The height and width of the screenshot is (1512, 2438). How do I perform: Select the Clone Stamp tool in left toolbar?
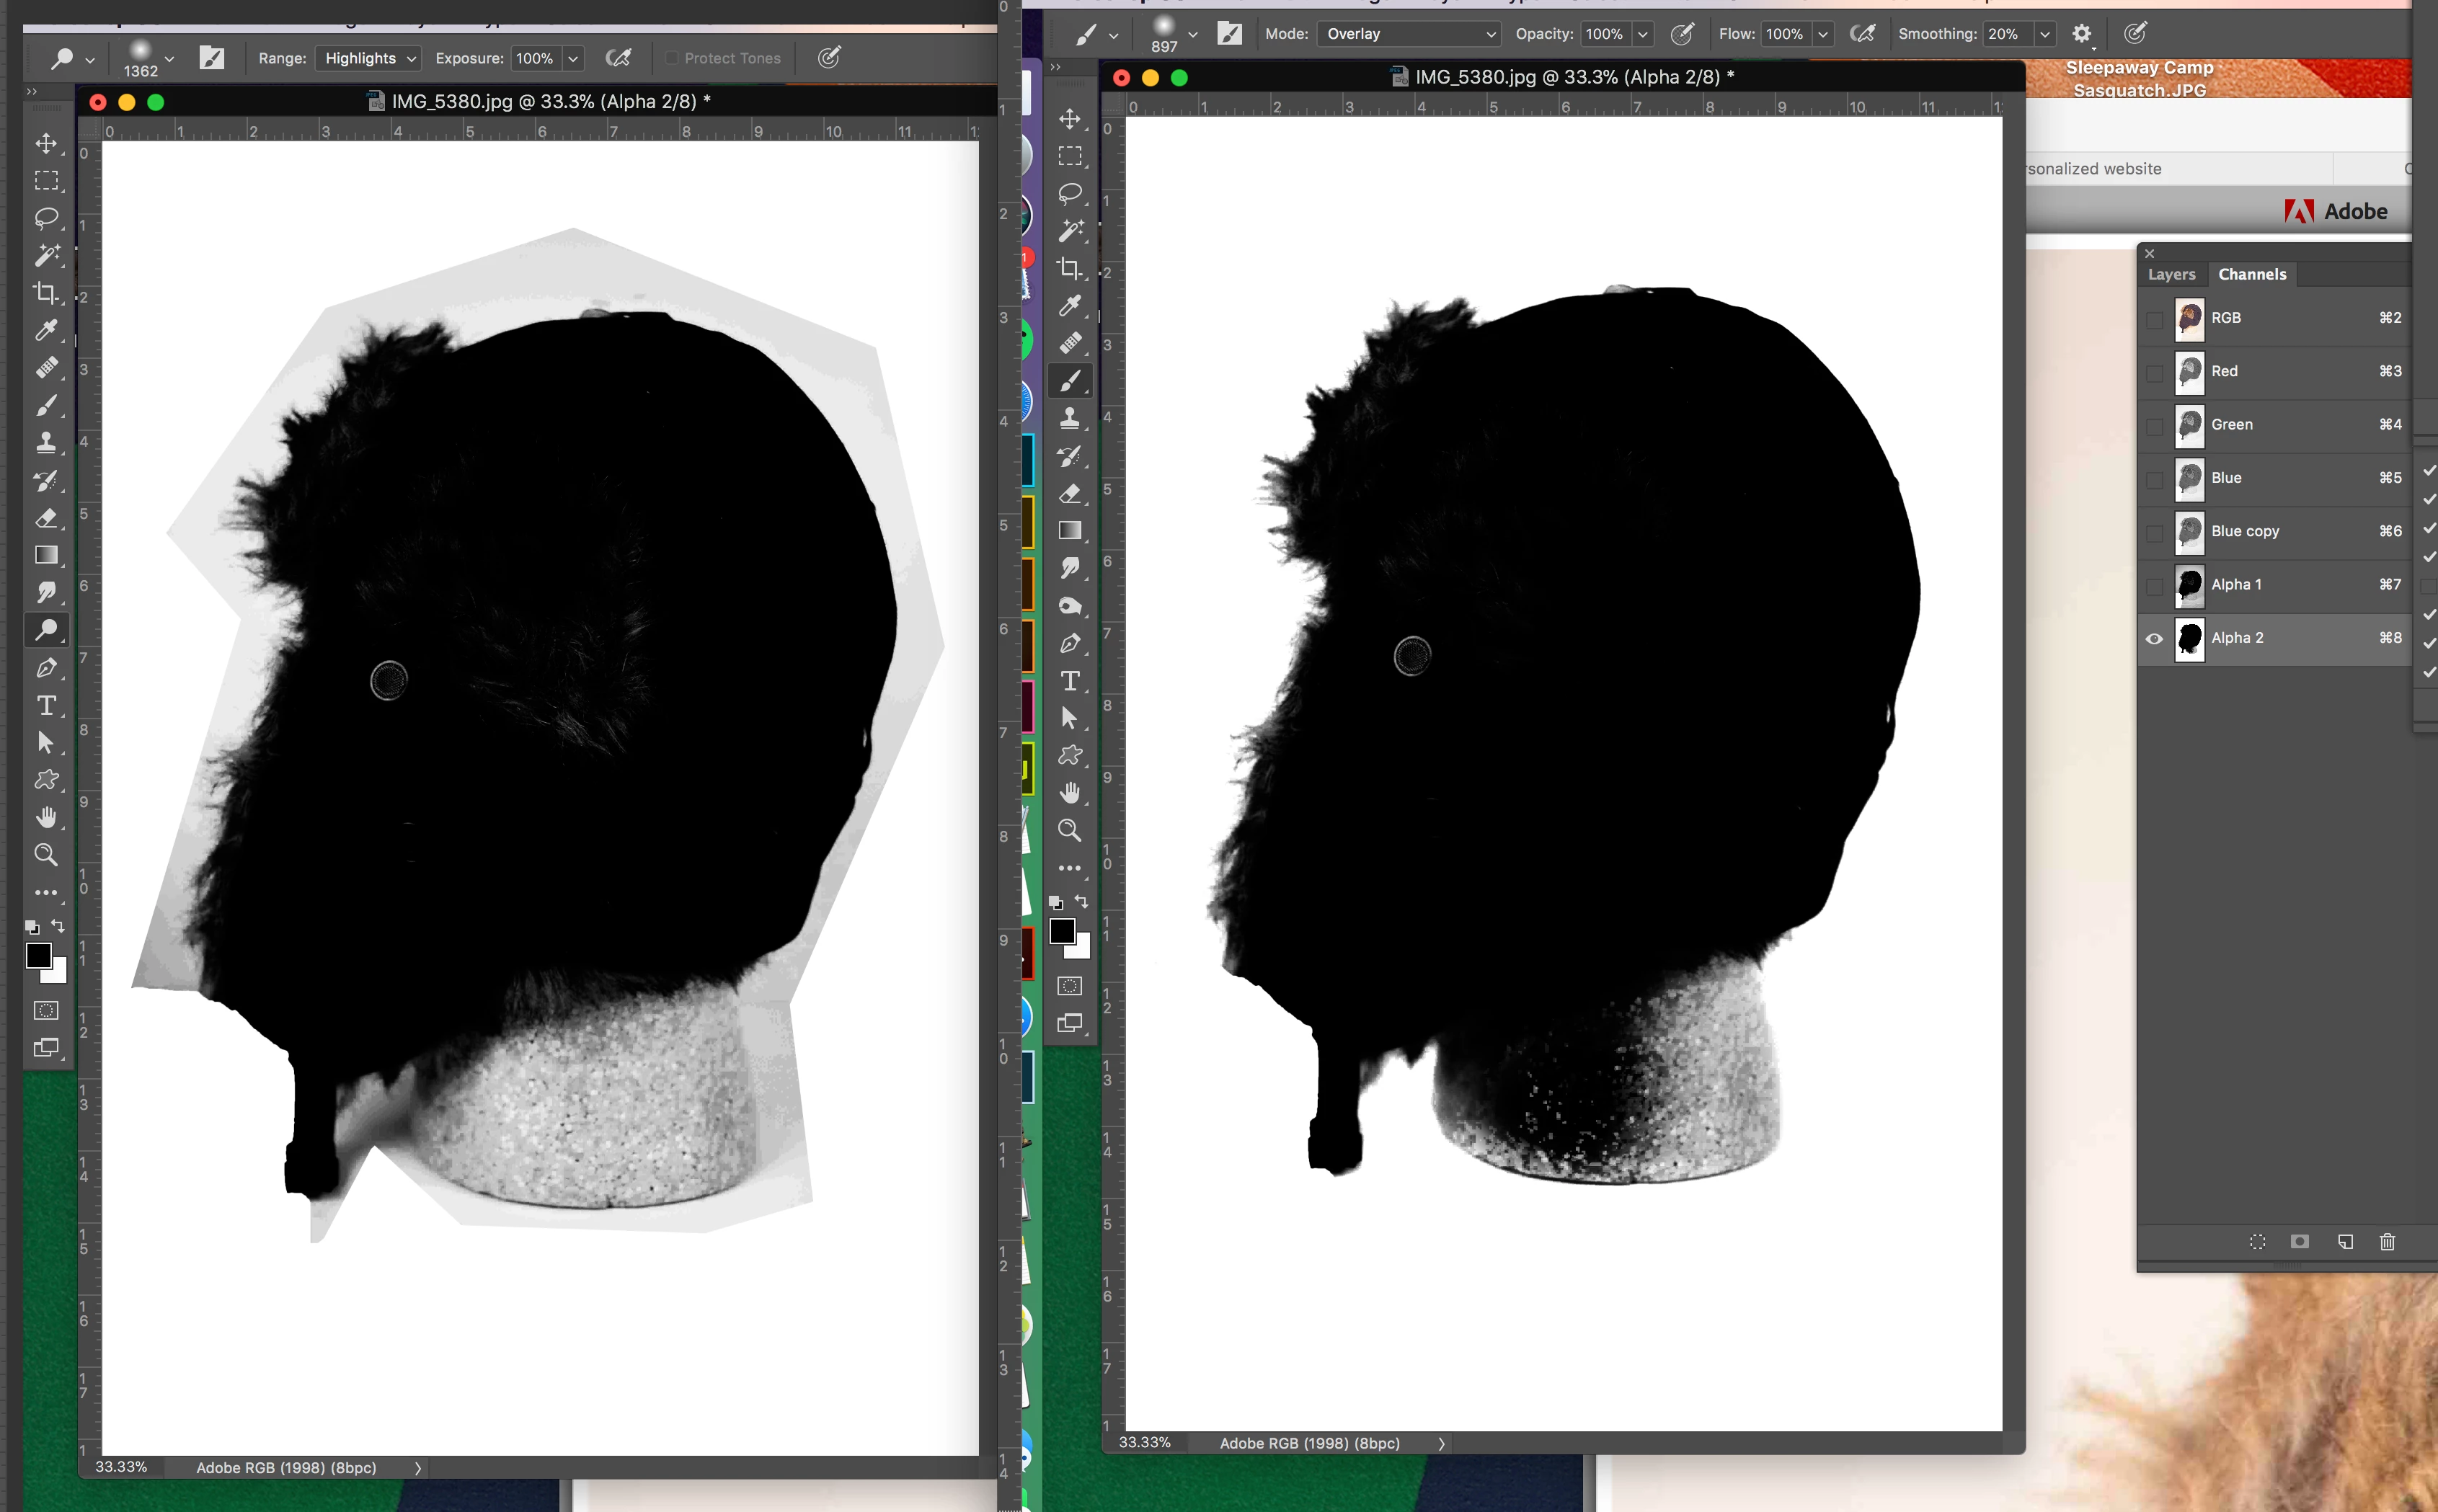pyautogui.click(x=46, y=443)
